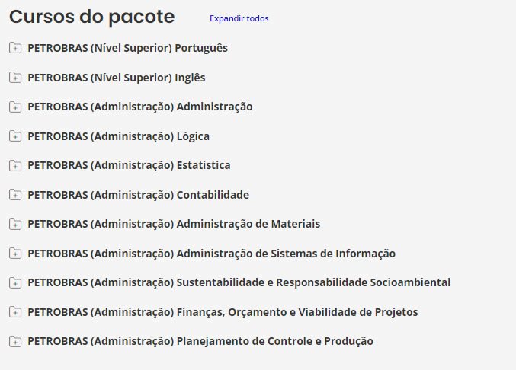Click folder icon next to Estatística course
Screen dimensions: 516x370
coord(14,165)
